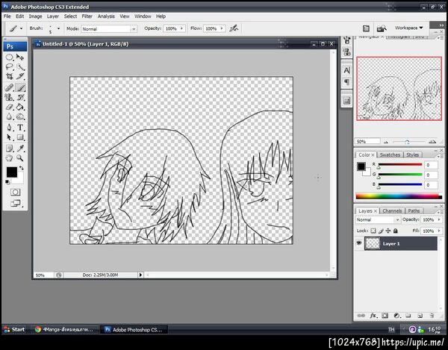The width and height of the screenshot is (448, 350).
Task: Open the Filter menu
Action: (x=87, y=16)
